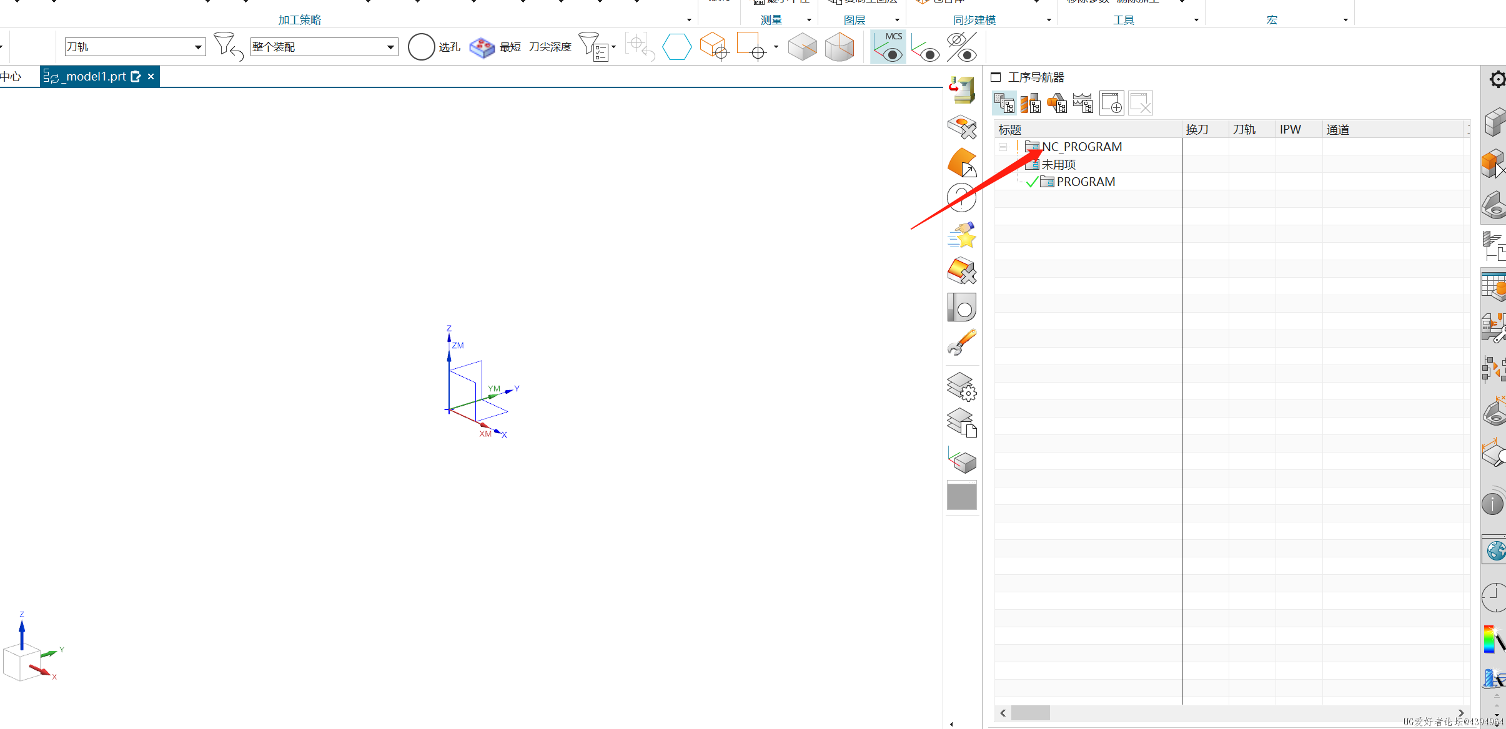Screen dimensions: 1506x729
Task: Open dropdown arrow beside rectangle crosshair icon
Action: pyautogui.click(x=776, y=47)
